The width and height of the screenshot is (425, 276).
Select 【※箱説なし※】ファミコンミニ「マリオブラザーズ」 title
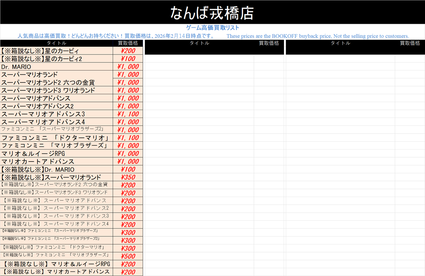tap(57, 256)
